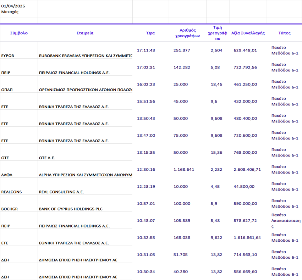Select value cell 556.669,60
Screen dimensions: 302x280
(x=245, y=271)
